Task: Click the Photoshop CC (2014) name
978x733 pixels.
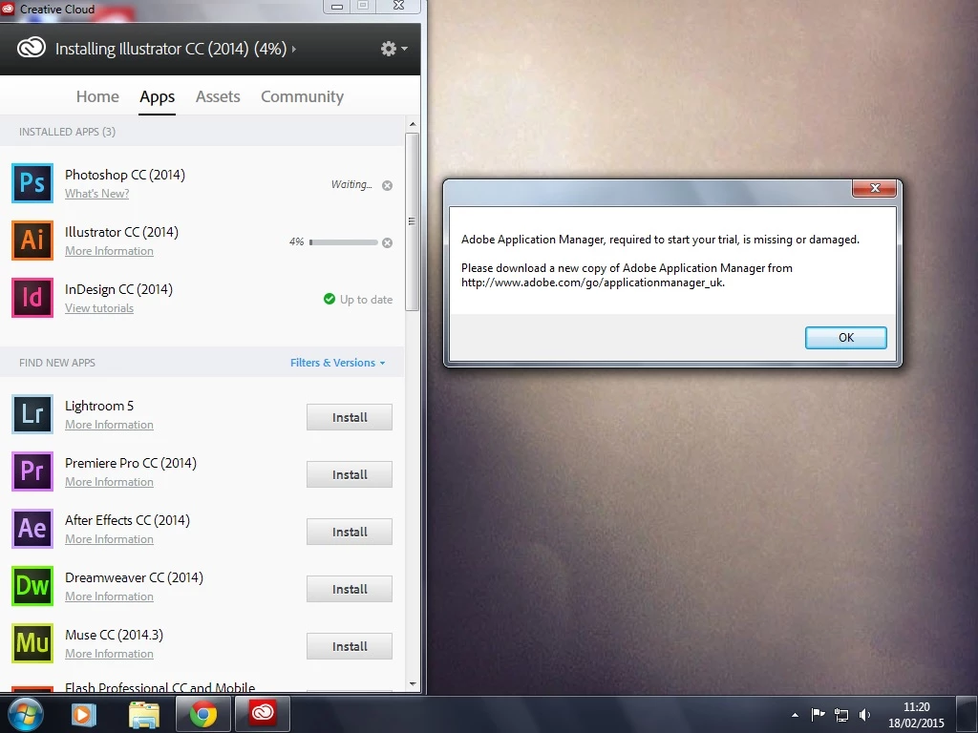Action: [125, 176]
